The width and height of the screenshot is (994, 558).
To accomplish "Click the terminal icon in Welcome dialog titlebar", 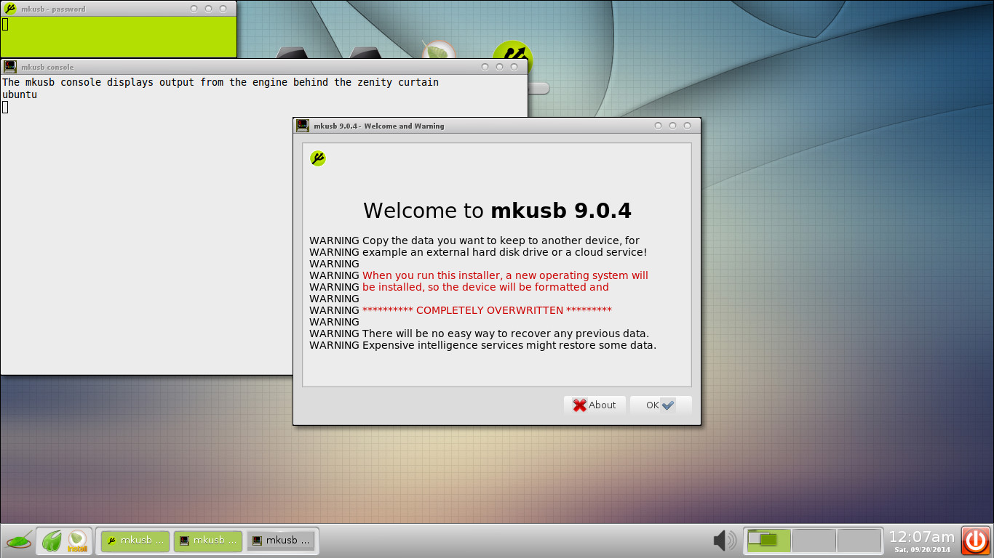I will pos(303,126).
